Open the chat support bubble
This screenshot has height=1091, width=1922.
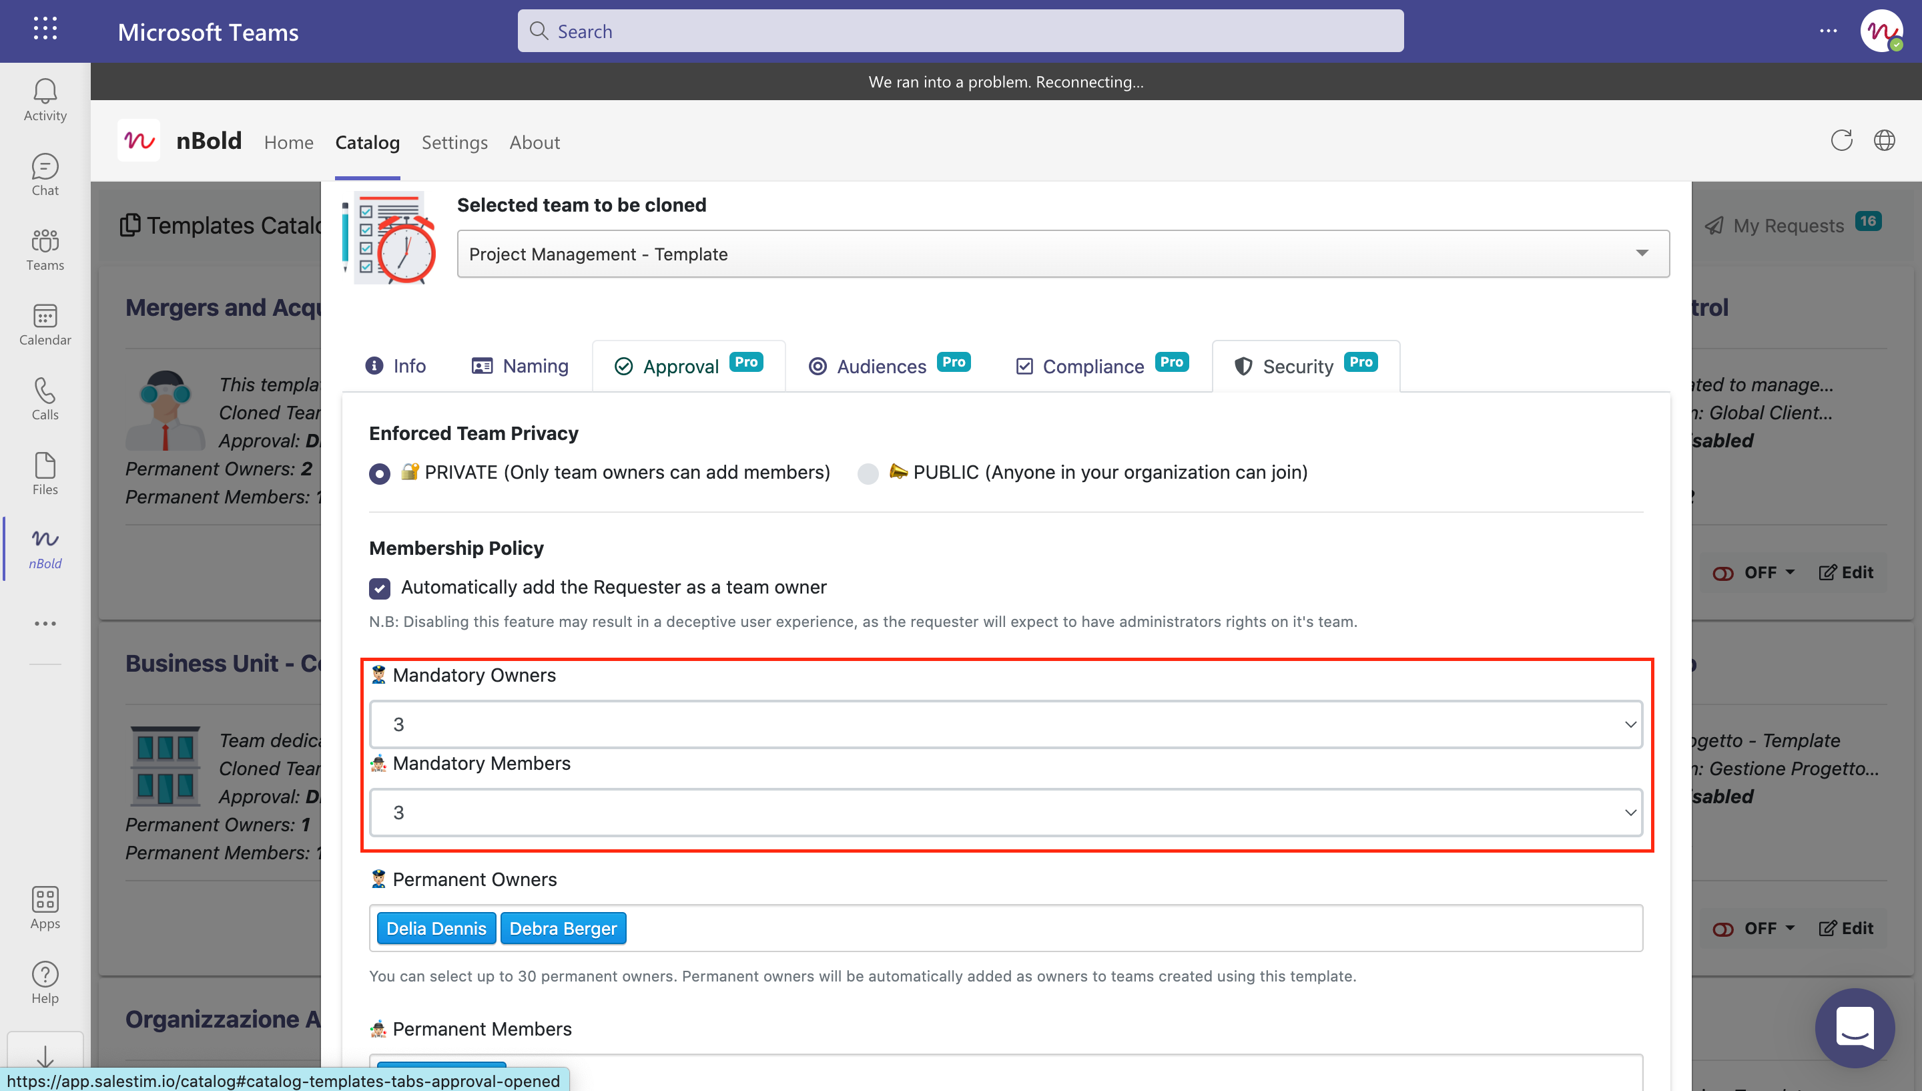1854,1028
